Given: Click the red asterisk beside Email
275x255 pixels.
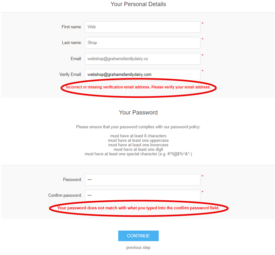Looking at the screenshot, I should (202, 55).
